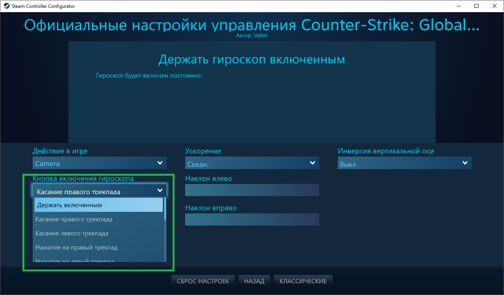The height and width of the screenshot is (295, 504).
Task: Click the 'Держать гироскоп включенным' heading
Action: [252, 59]
